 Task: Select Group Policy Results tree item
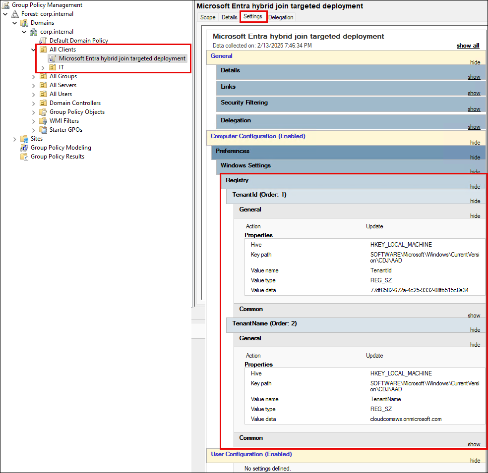coord(58,157)
